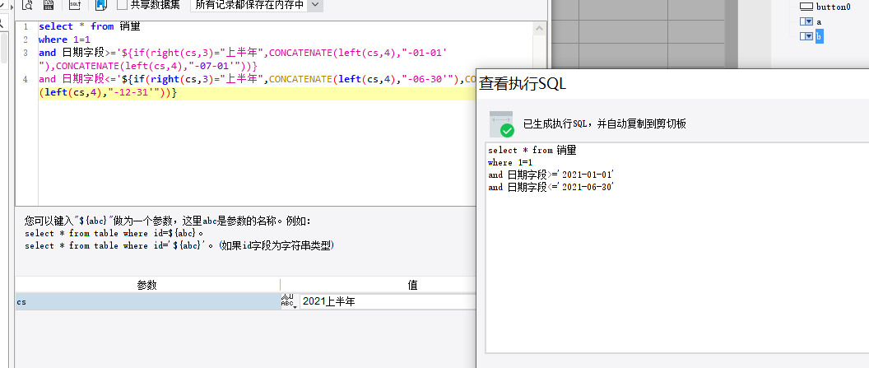Click the view execution SQL icon
Screen dimensions: 869x368
[75, 5]
